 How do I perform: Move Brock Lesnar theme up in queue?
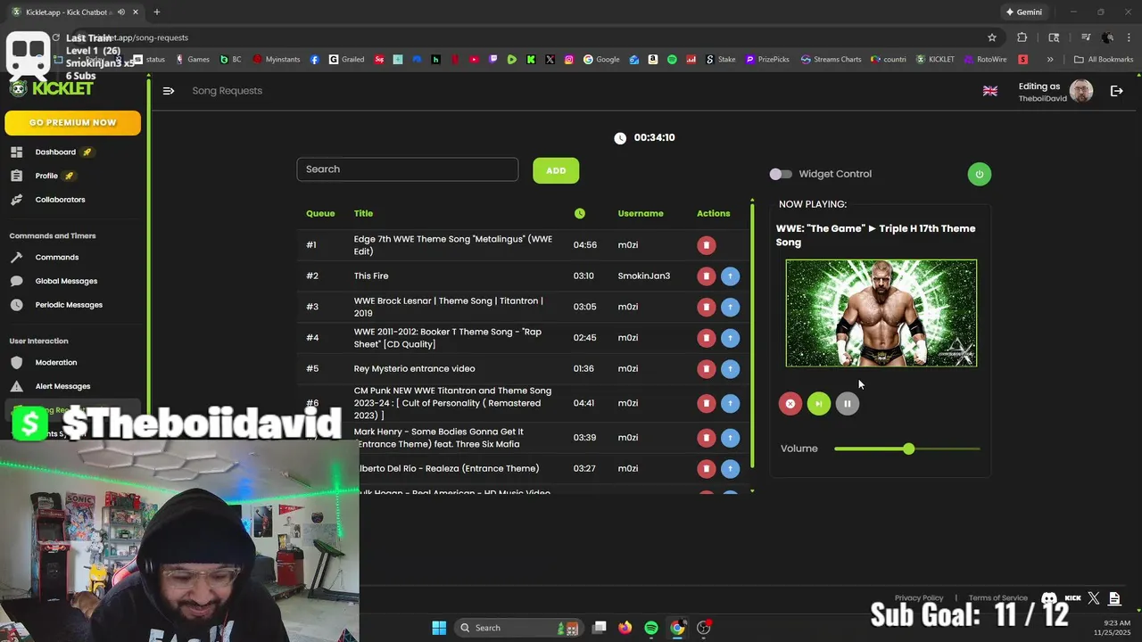pyautogui.click(x=730, y=307)
